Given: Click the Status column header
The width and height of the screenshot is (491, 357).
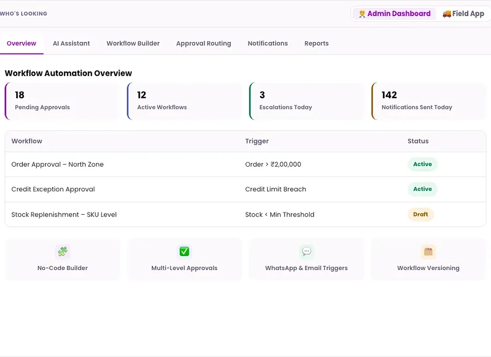Looking at the screenshot, I should 418,141.
